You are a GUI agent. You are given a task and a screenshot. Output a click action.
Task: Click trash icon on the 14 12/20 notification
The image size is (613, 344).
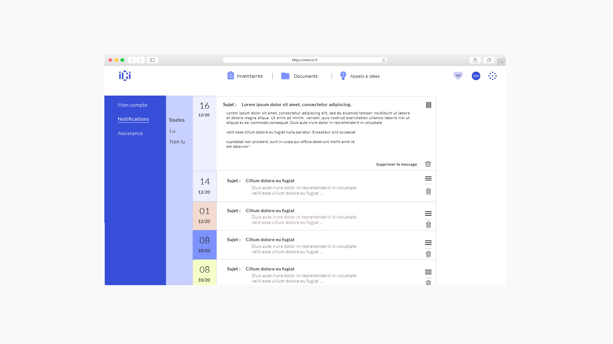pyautogui.click(x=428, y=191)
